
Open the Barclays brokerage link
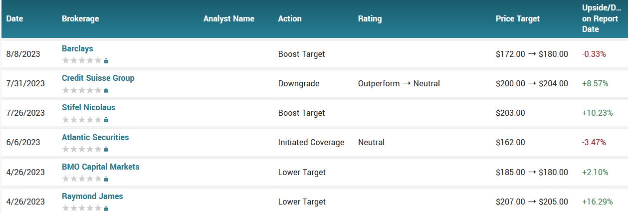pos(77,48)
